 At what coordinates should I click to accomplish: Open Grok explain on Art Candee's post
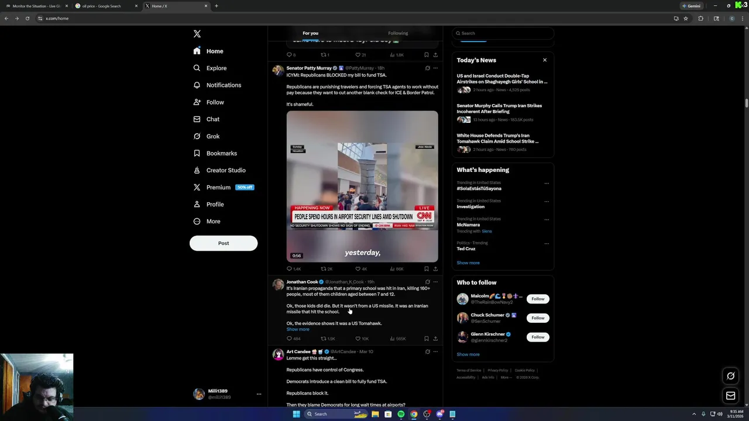click(427, 351)
